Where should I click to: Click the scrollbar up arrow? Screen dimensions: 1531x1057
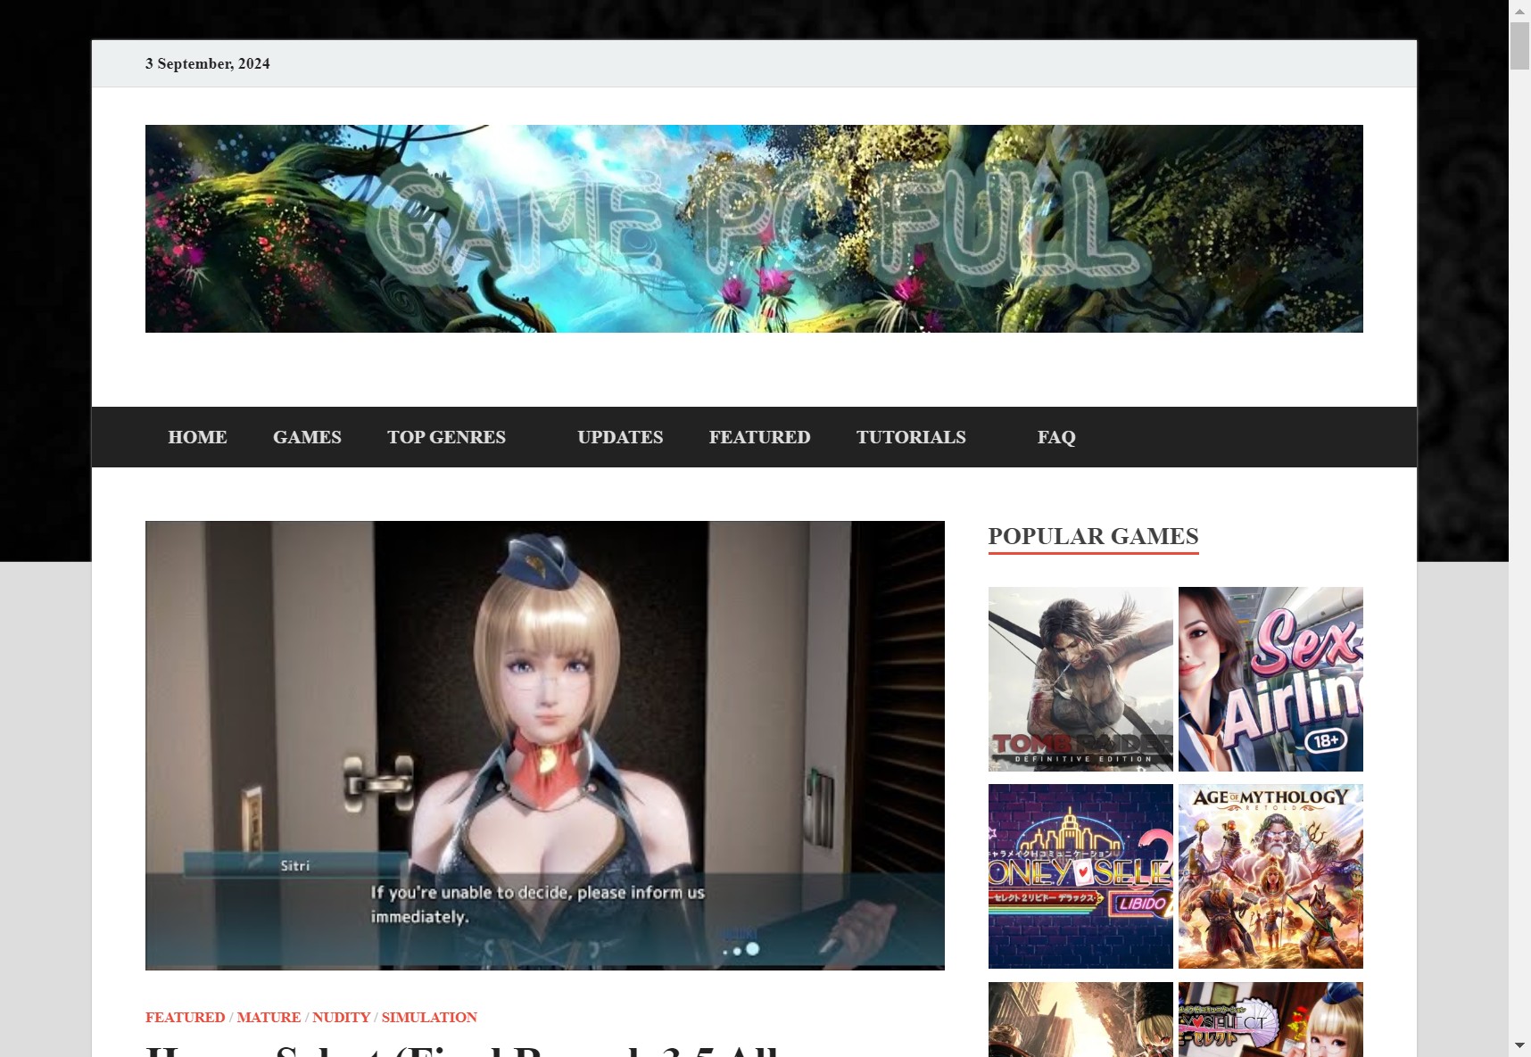point(1519,11)
